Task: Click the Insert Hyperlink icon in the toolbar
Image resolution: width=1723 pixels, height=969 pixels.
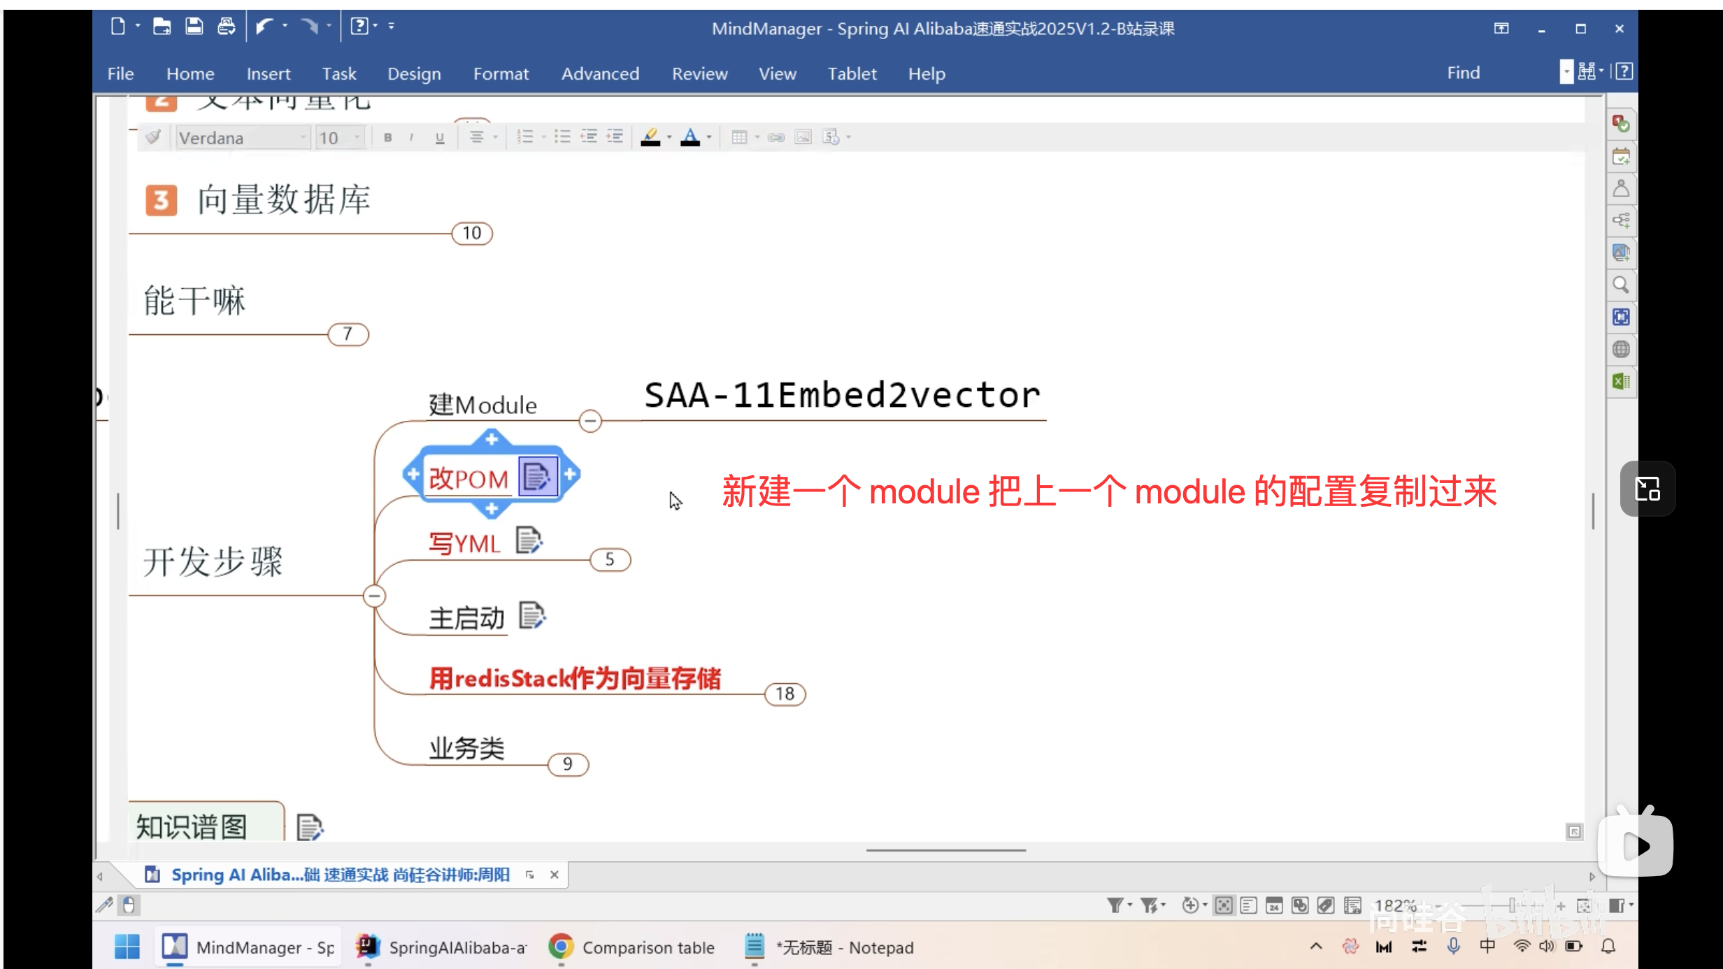Action: pyautogui.click(x=776, y=137)
